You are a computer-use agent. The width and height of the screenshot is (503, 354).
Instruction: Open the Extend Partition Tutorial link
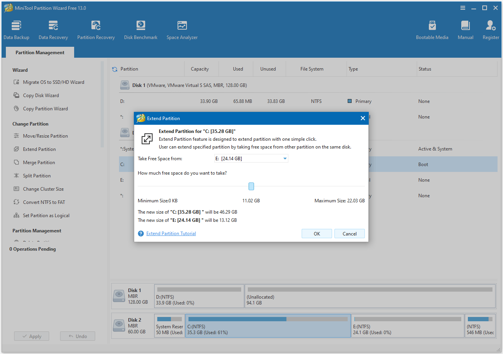pyautogui.click(x=171, y=233)
